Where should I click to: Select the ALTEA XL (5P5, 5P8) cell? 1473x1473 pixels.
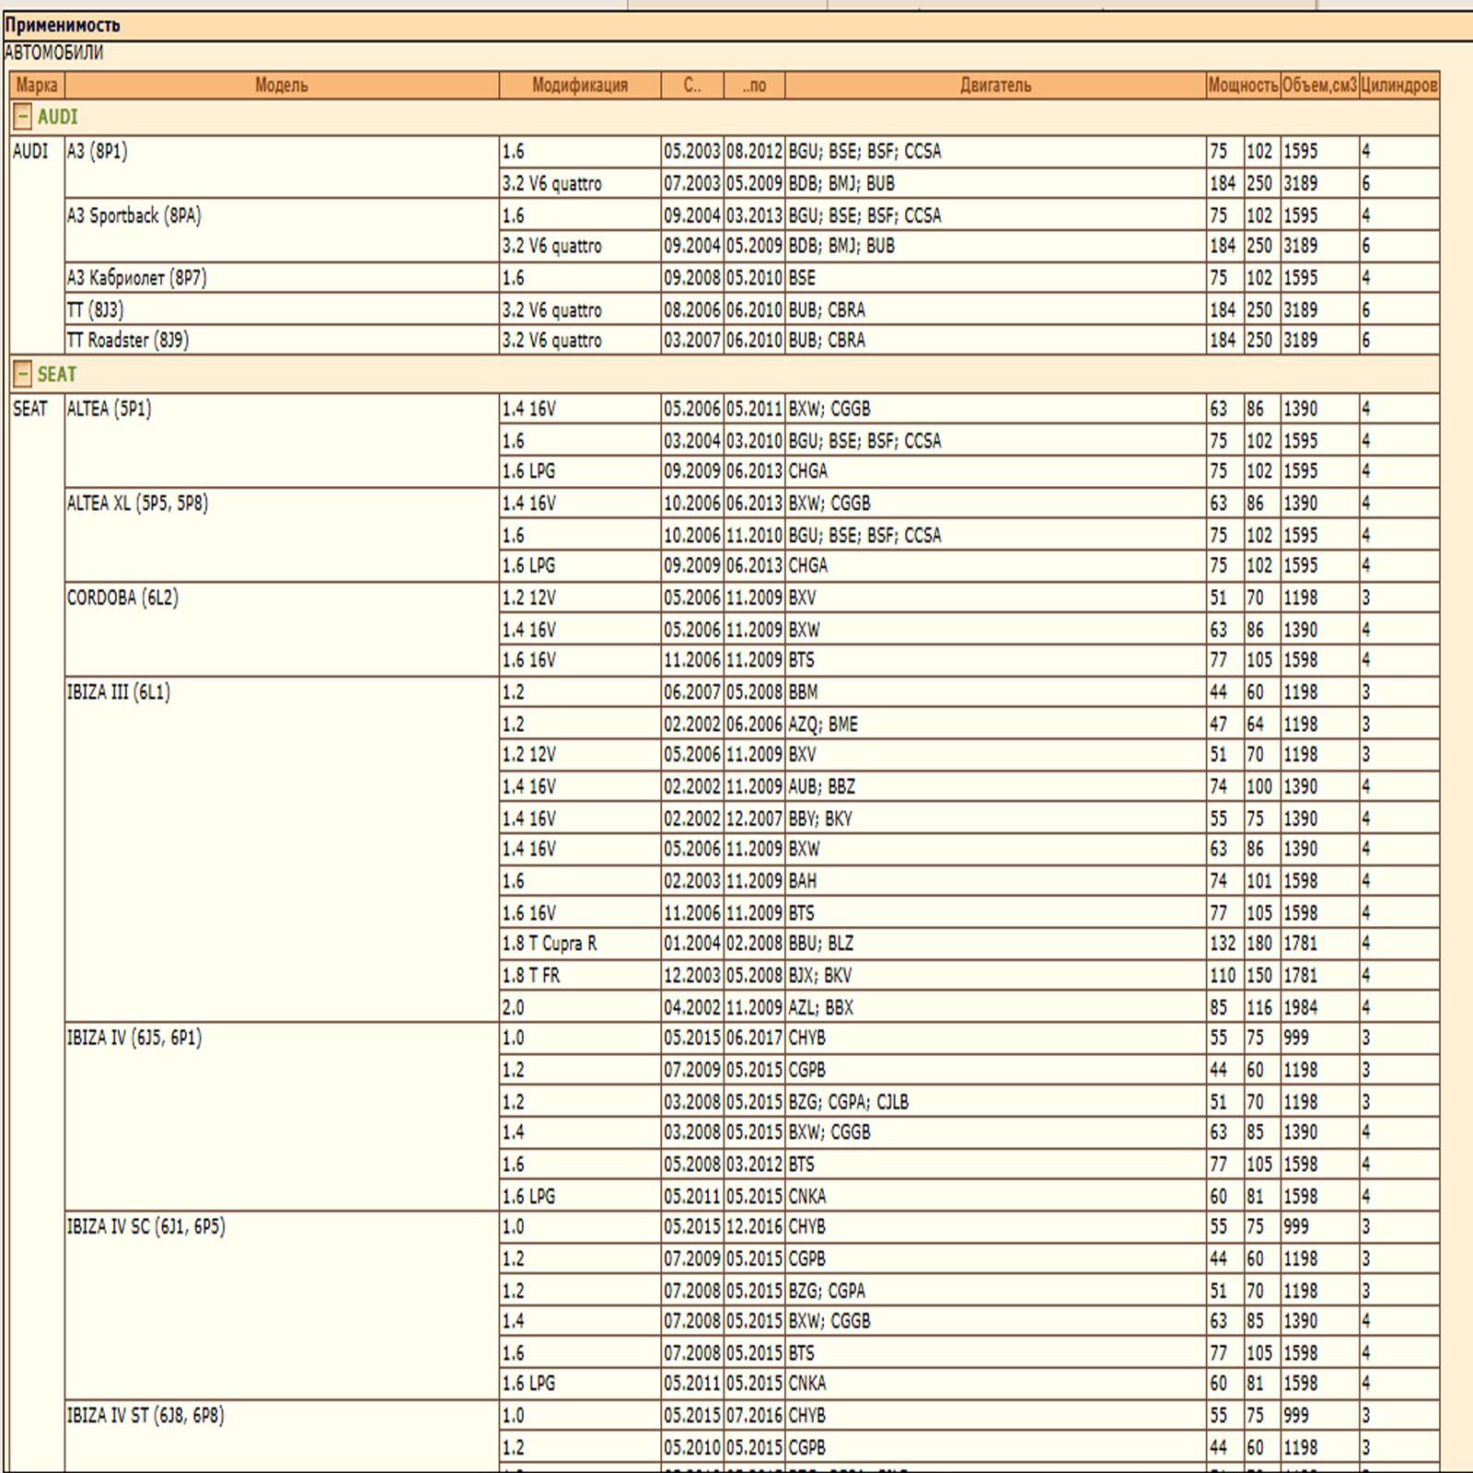click(x=137, y=504)
